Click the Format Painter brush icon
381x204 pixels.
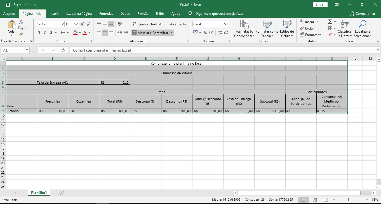click(x=21, y=35)
